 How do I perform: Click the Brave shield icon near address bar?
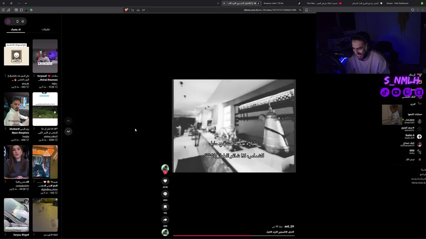(x=126, y=10)
